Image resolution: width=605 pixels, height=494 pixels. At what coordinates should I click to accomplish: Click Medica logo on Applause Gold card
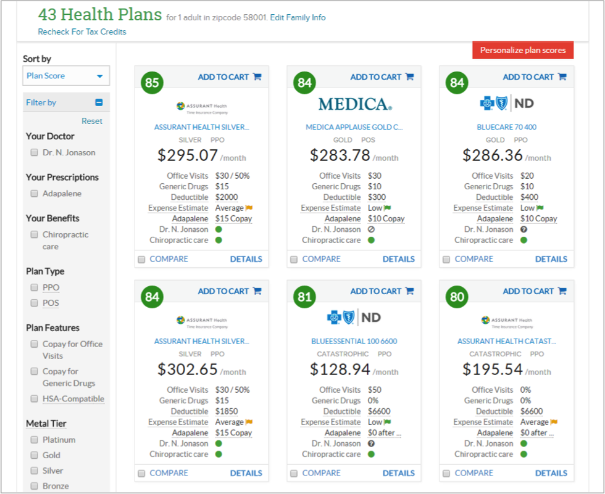tap(355, 104)
